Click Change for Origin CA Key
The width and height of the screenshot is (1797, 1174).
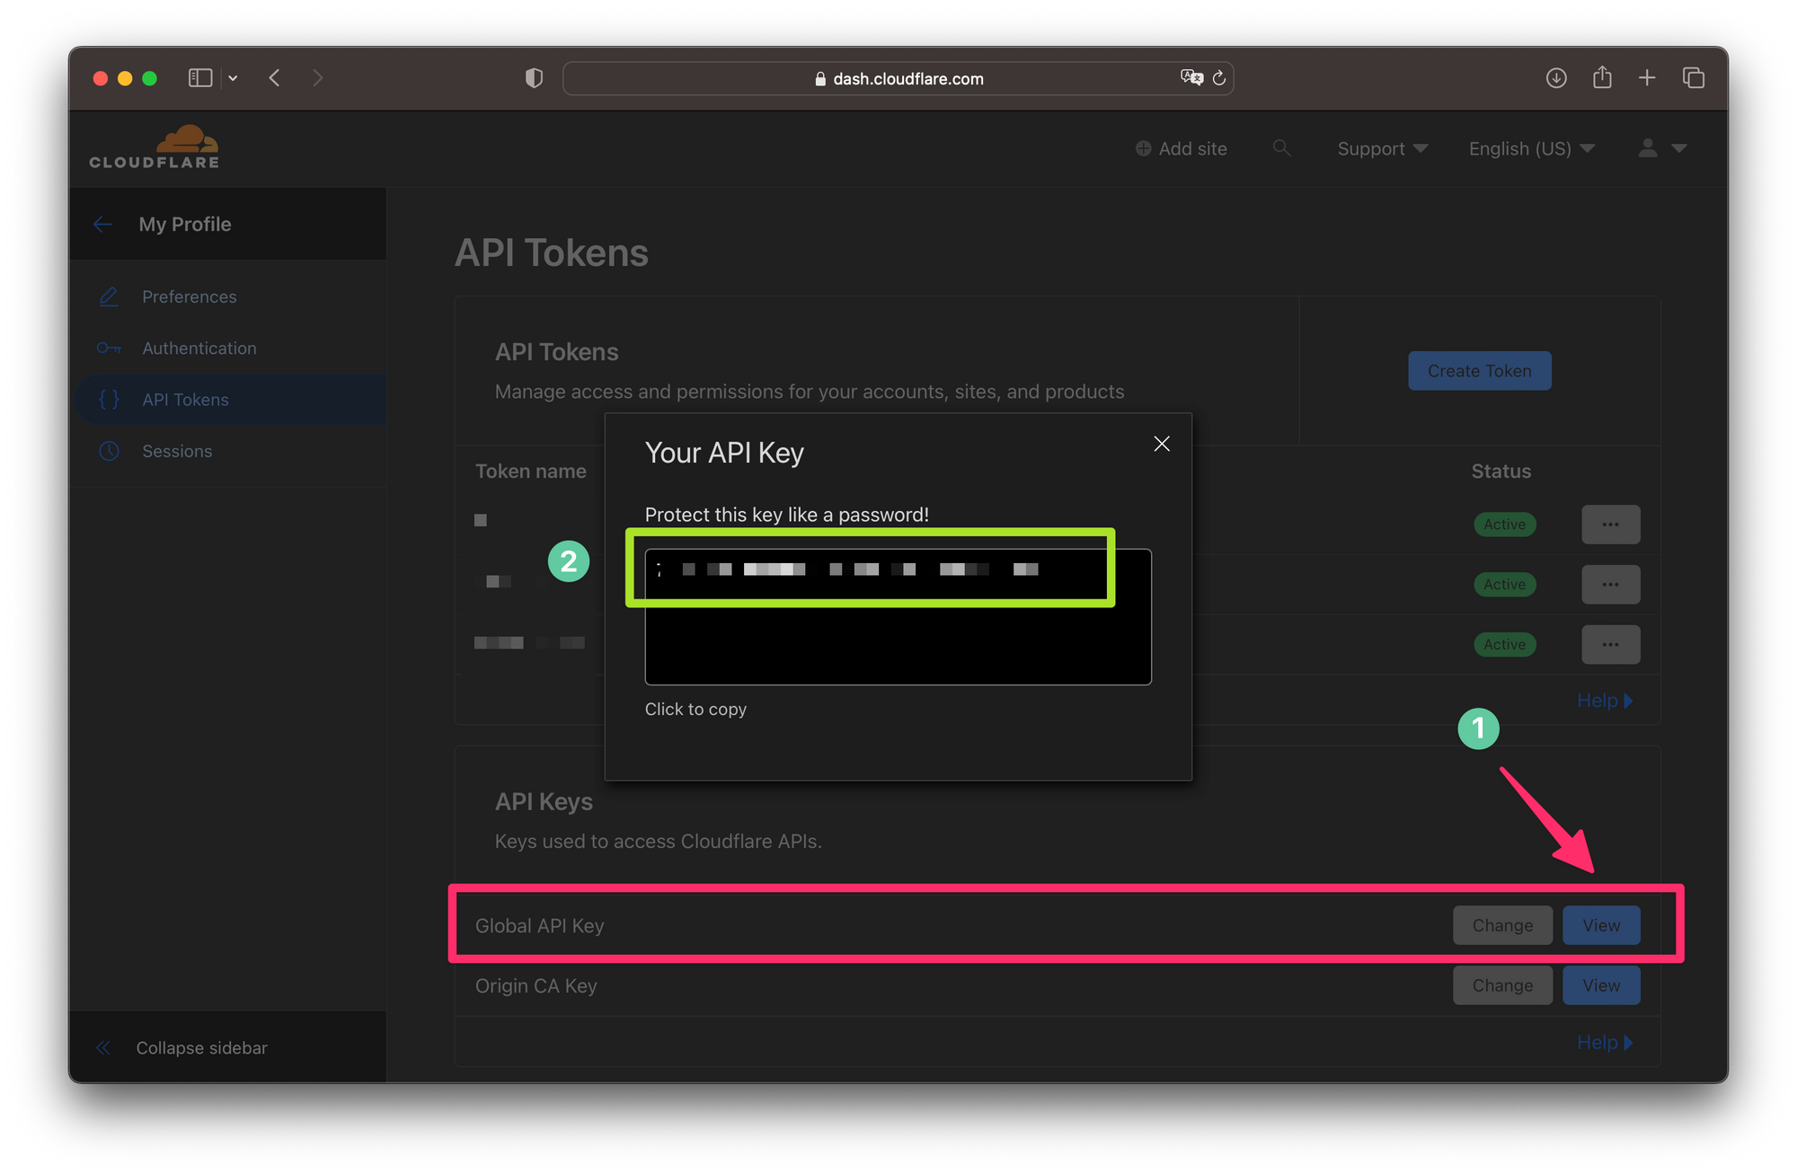(1502, 985)
